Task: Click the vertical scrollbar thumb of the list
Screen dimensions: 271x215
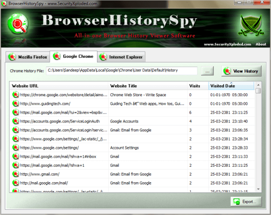Action: [258, 91]
